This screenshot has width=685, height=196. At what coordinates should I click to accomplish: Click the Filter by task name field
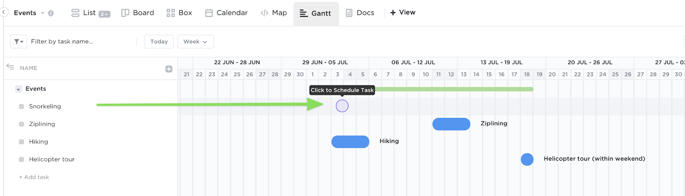[81, 41]
